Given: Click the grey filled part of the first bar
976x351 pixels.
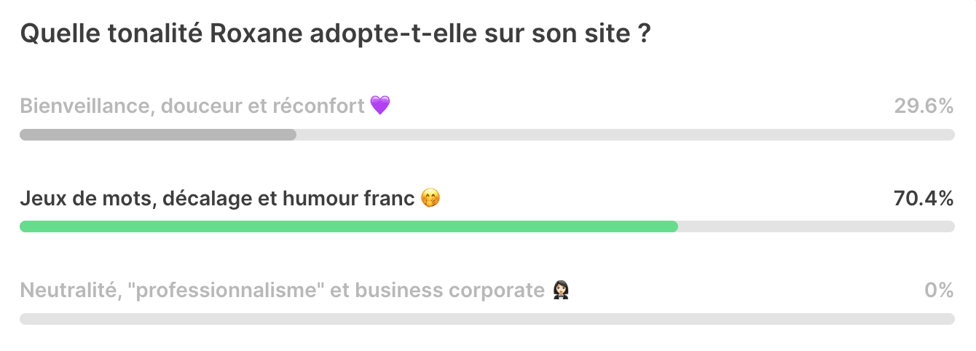Looking at the screenshot, I should 158,135.
